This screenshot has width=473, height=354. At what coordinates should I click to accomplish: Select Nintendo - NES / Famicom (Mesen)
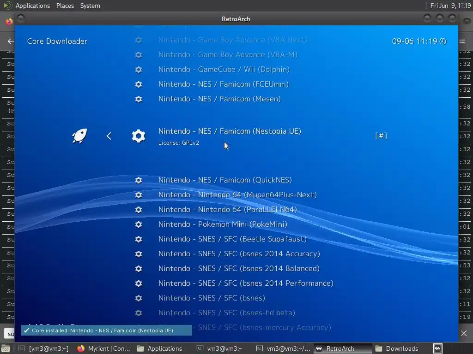(x=219, y=99)
